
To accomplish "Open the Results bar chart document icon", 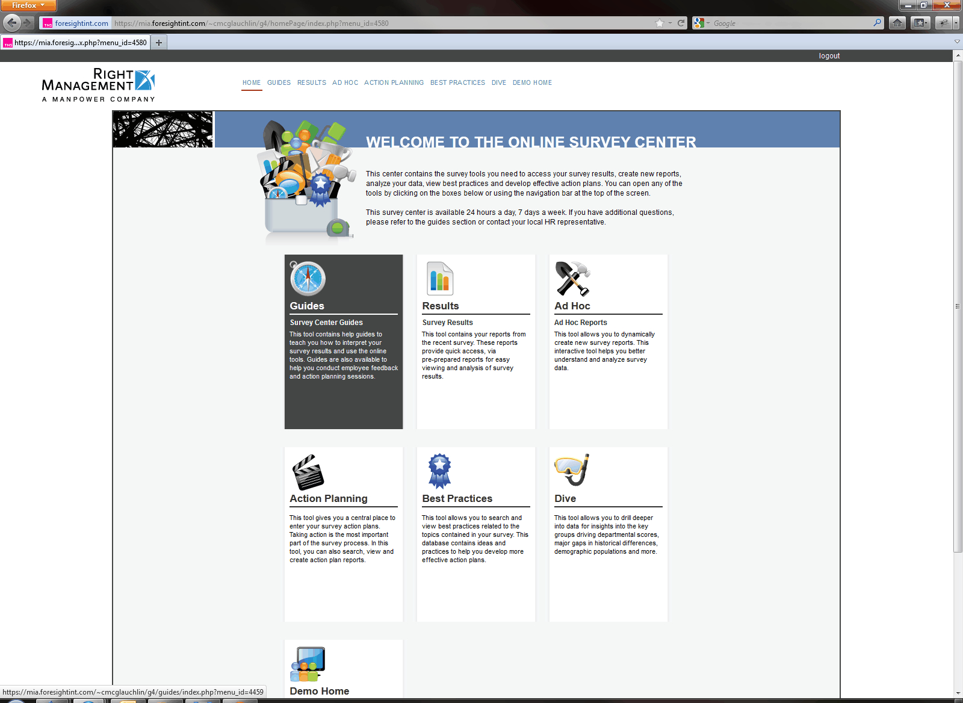I will [440, 279].
